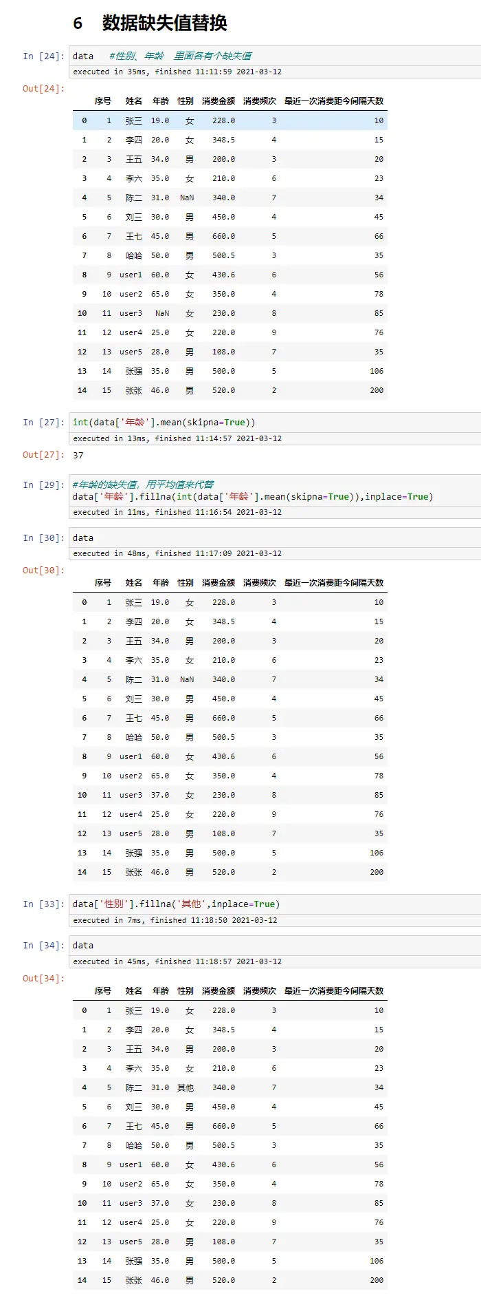The width and height of the screenshot is (481, 1298).
Task: Click into the In [24] code cell
Action: tap(275, 56)
